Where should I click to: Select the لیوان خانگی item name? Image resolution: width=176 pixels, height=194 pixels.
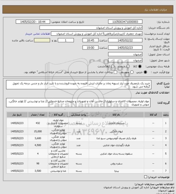pos(117,131)
